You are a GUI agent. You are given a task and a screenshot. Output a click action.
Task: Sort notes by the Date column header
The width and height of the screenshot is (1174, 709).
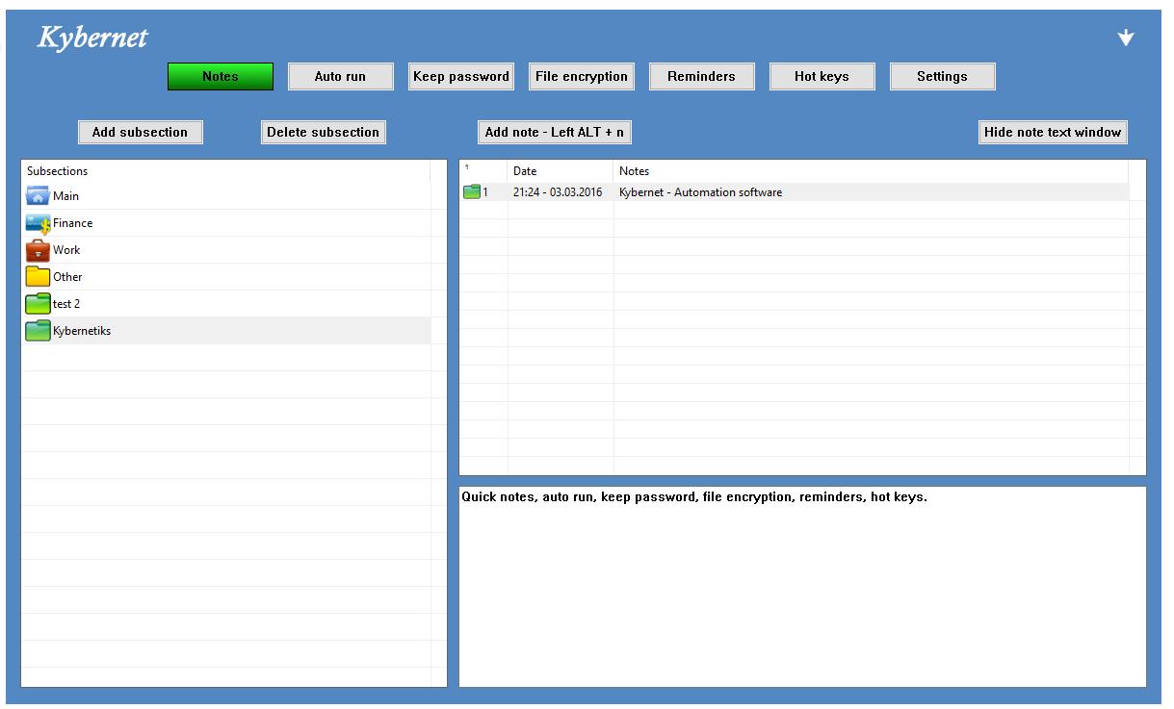526,171
